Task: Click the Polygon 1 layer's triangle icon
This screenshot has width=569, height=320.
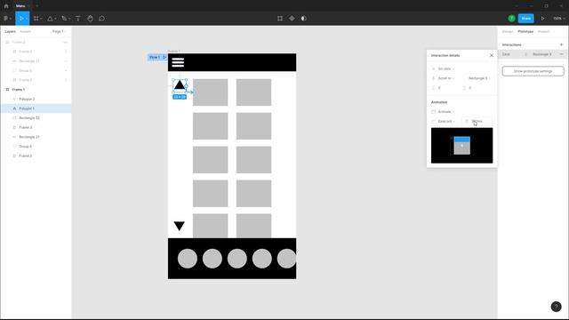Action: pos(14,108)
